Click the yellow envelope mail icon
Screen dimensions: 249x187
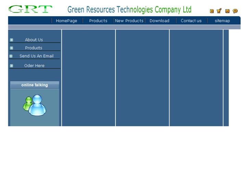click(x=227, y=11)
